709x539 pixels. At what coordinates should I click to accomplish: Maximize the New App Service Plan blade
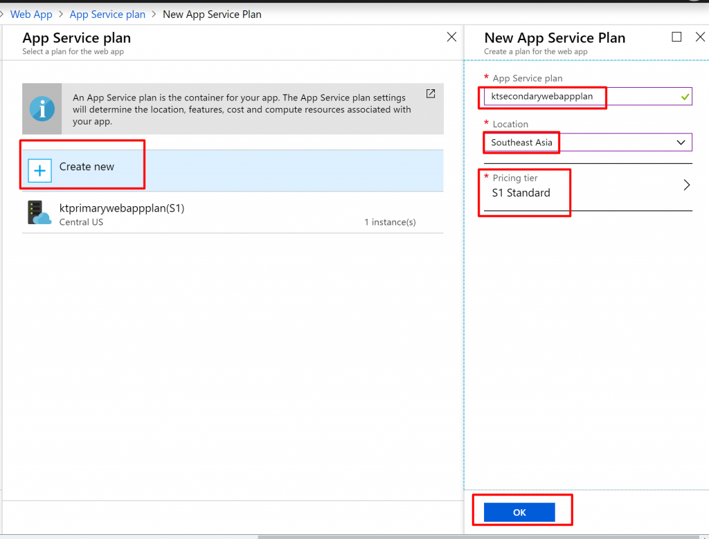(676, 37)
